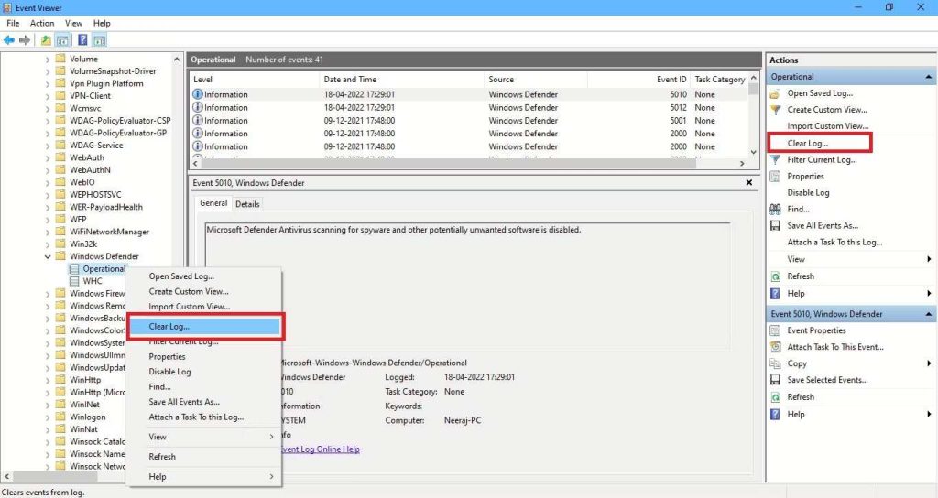Choose Clear Log in the context menu
Screen dimensions: 938x498
point(169,326)
